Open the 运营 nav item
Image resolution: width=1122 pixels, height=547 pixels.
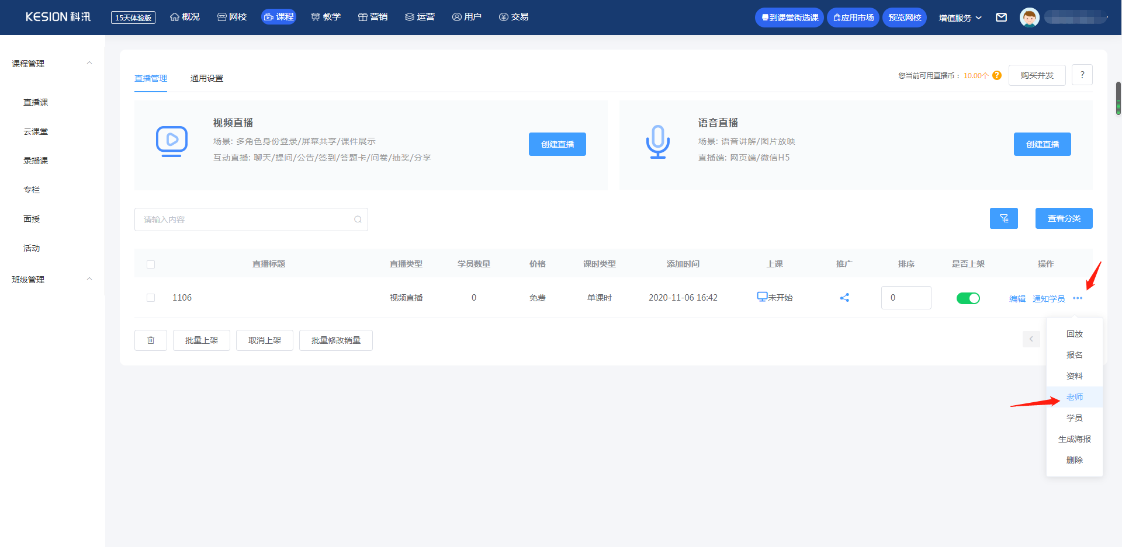pyautogui.click(x=420, y=17)
